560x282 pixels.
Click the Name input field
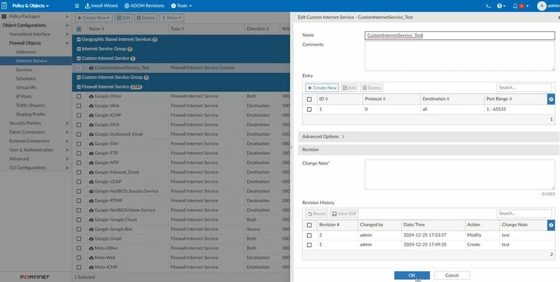tap(460, 35)
